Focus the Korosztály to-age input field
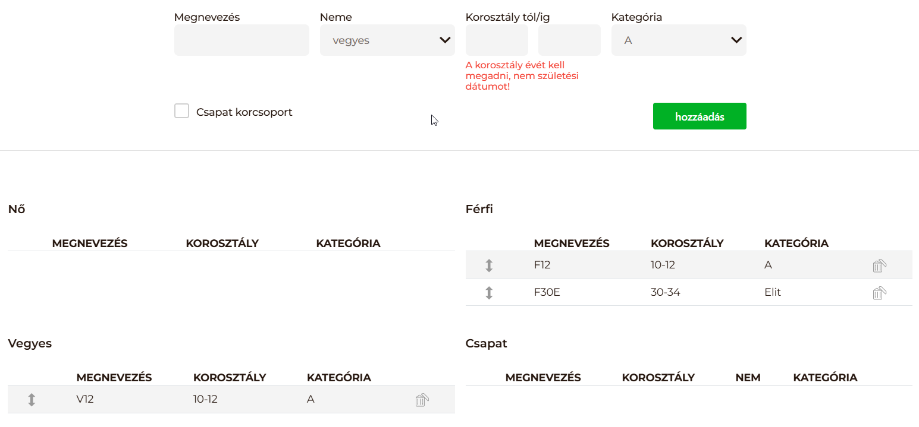 click(x=569, y=40)
